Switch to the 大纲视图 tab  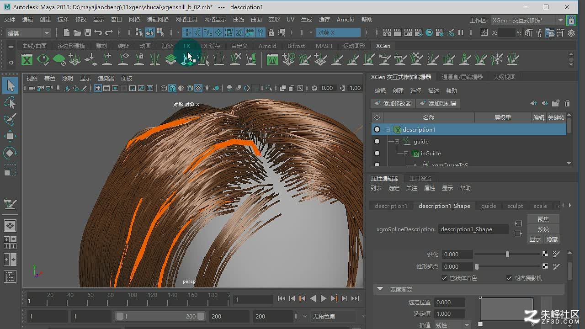504,77
